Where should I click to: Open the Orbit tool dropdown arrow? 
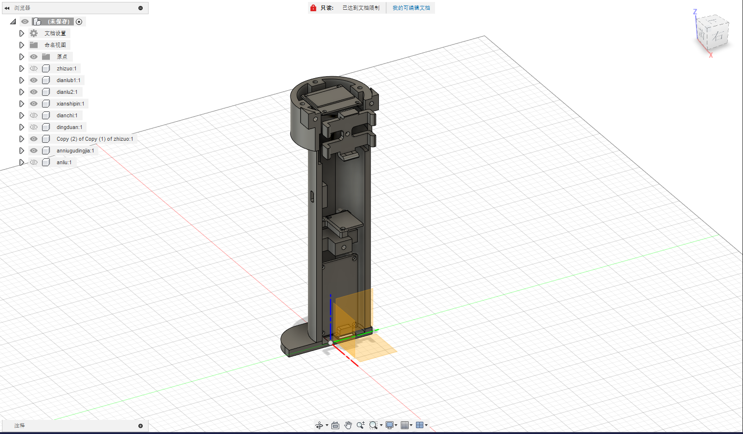[x=327, y=425]
